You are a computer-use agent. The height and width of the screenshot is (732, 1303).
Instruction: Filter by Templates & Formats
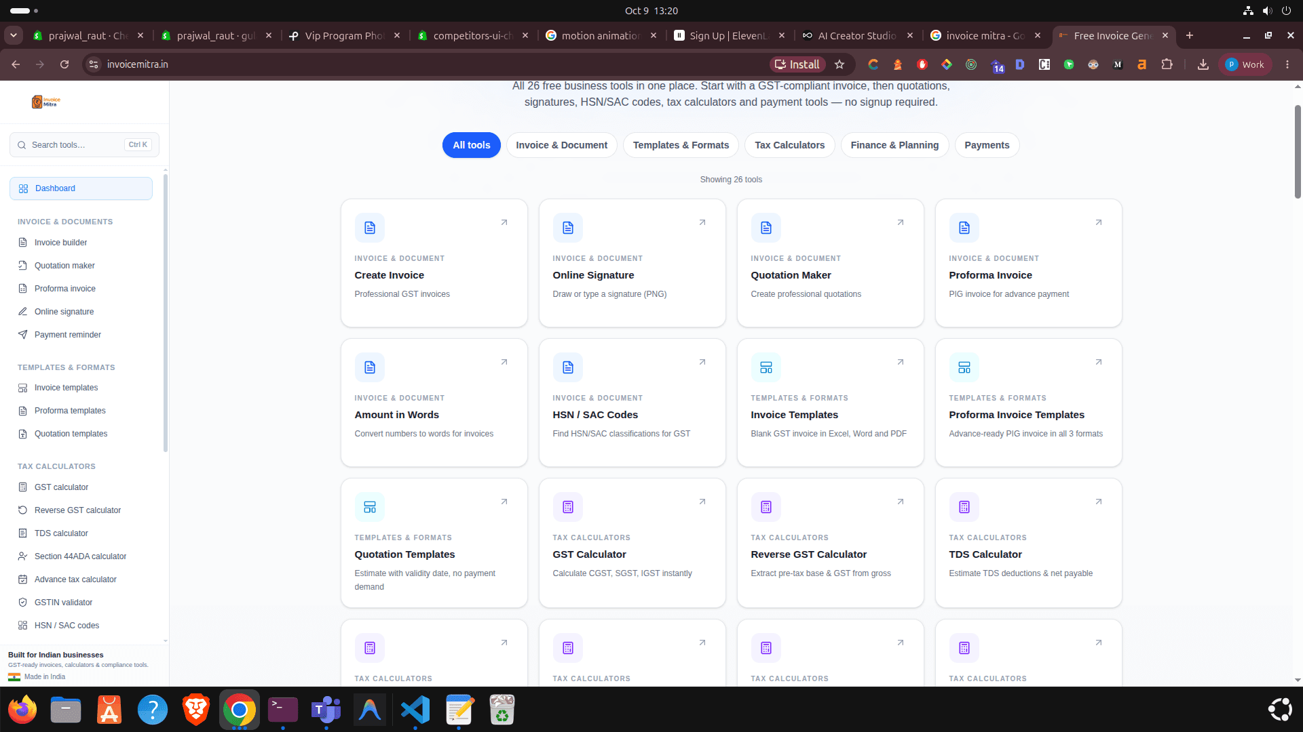tap(681, 145)
